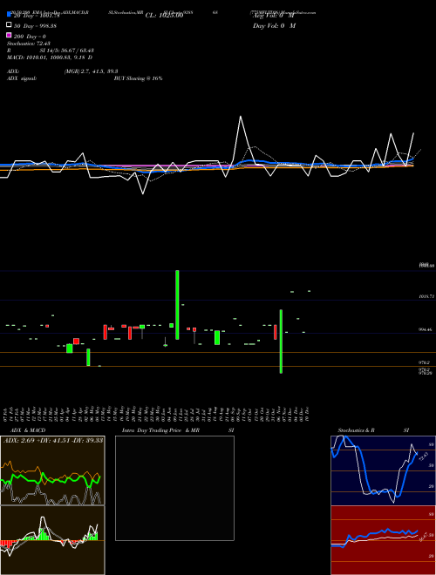Image resolution: width=436 pixels, height=575 pixels.
Task: Click the 'Stochastics & R' panel title
Action: [x=356, y=430]
